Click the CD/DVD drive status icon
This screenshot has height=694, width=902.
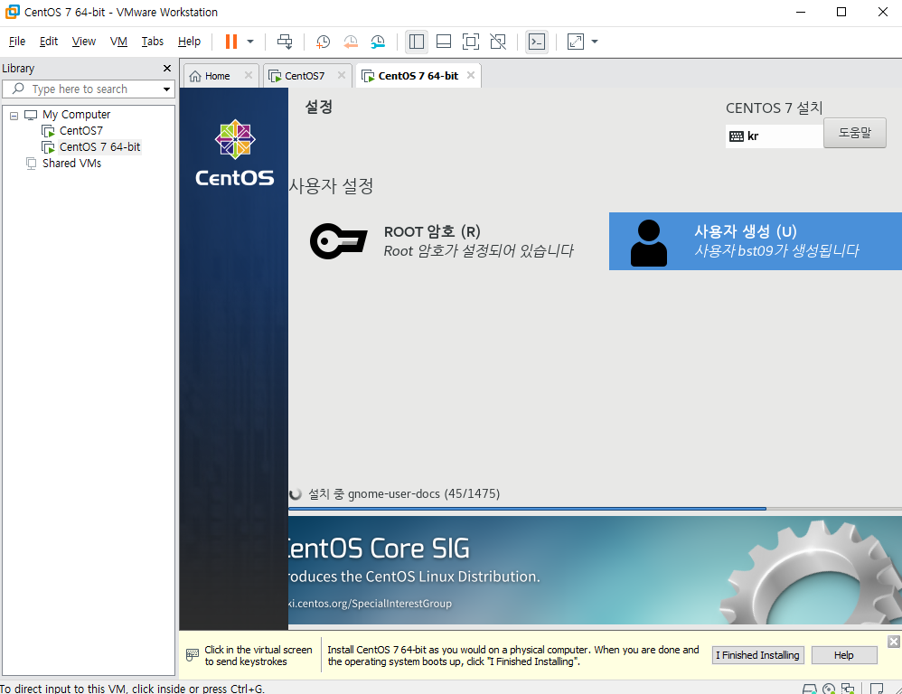[x=829, y=689]
